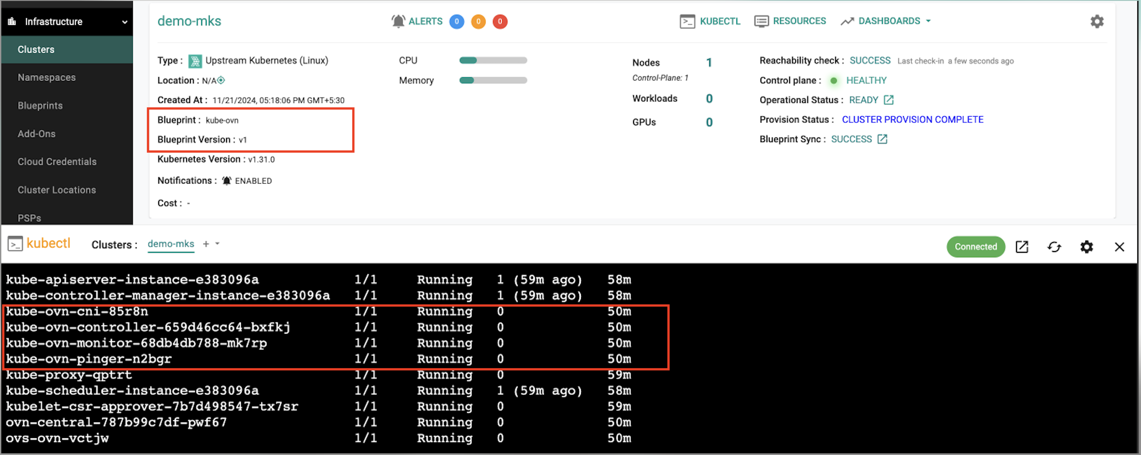The width and height of the screenshot is (1141, 455).
Task: Click the Nodes count value 1
Action: click(x=709, y=63)
